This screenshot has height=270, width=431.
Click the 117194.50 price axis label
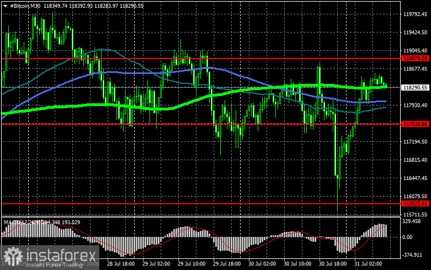click(415, 141)
